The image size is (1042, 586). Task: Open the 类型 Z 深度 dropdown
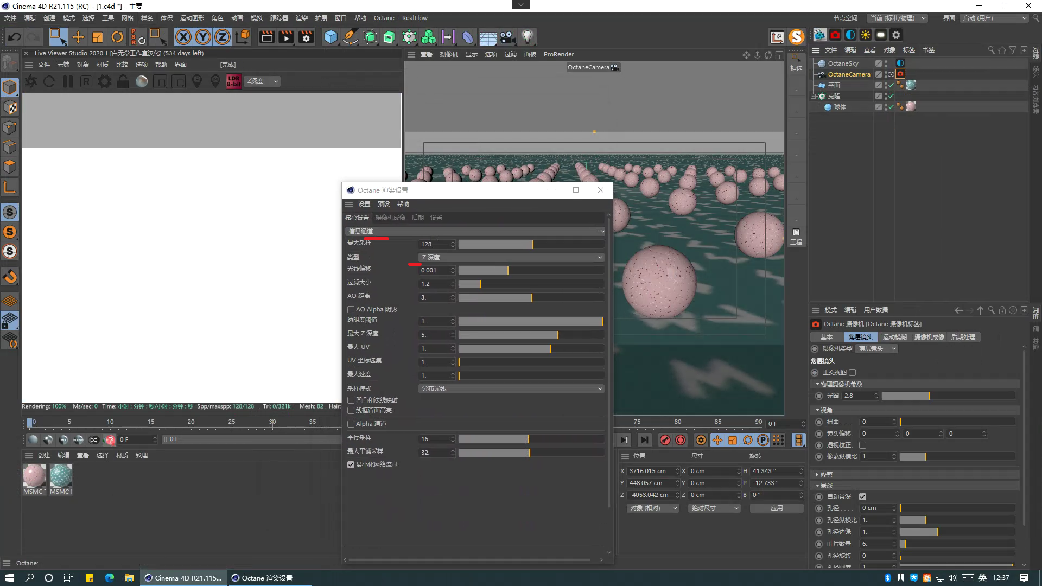point(511,257)
